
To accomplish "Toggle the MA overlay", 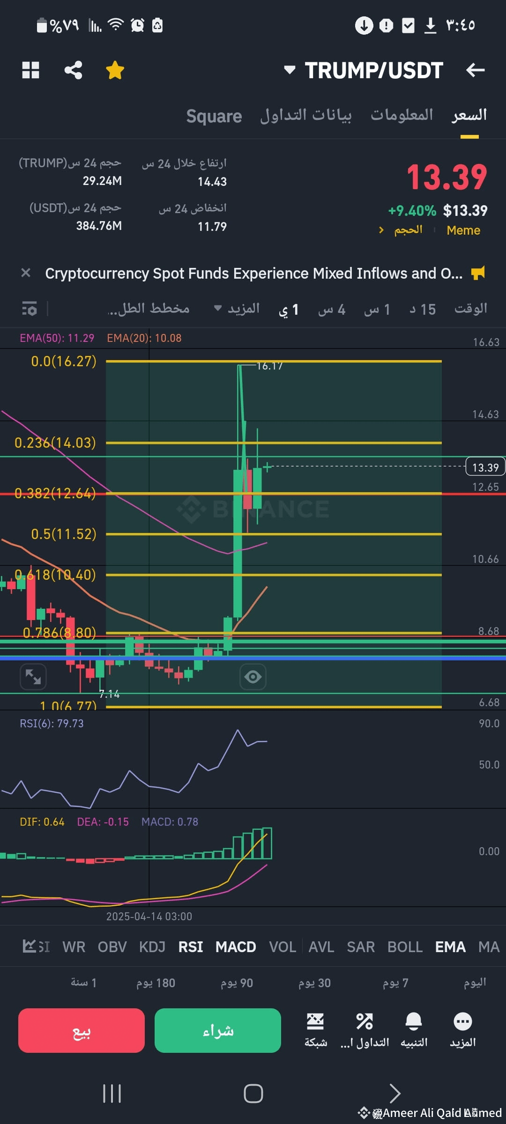I will click(x=489, y=947).
